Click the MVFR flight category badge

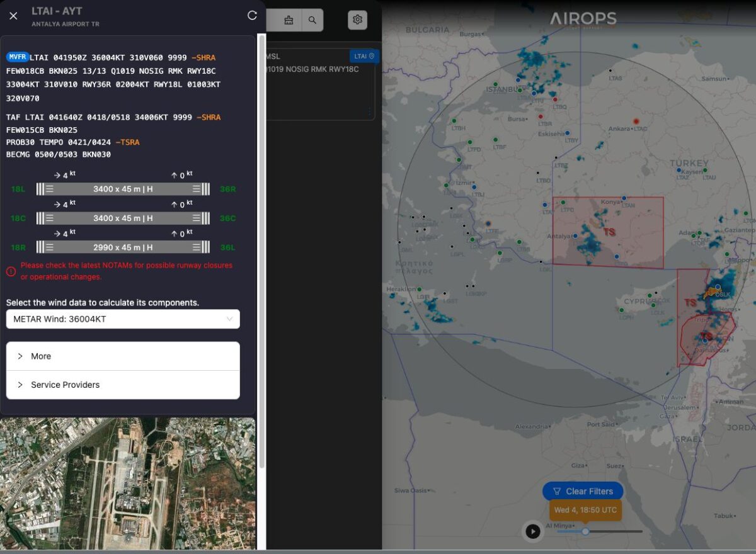click(18, 57)
